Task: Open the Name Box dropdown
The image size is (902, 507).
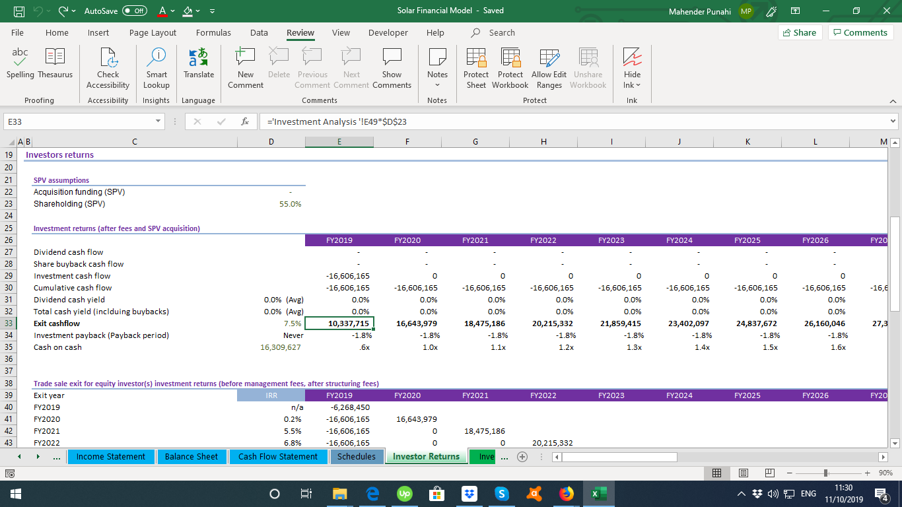Action: tap(158, 121)
